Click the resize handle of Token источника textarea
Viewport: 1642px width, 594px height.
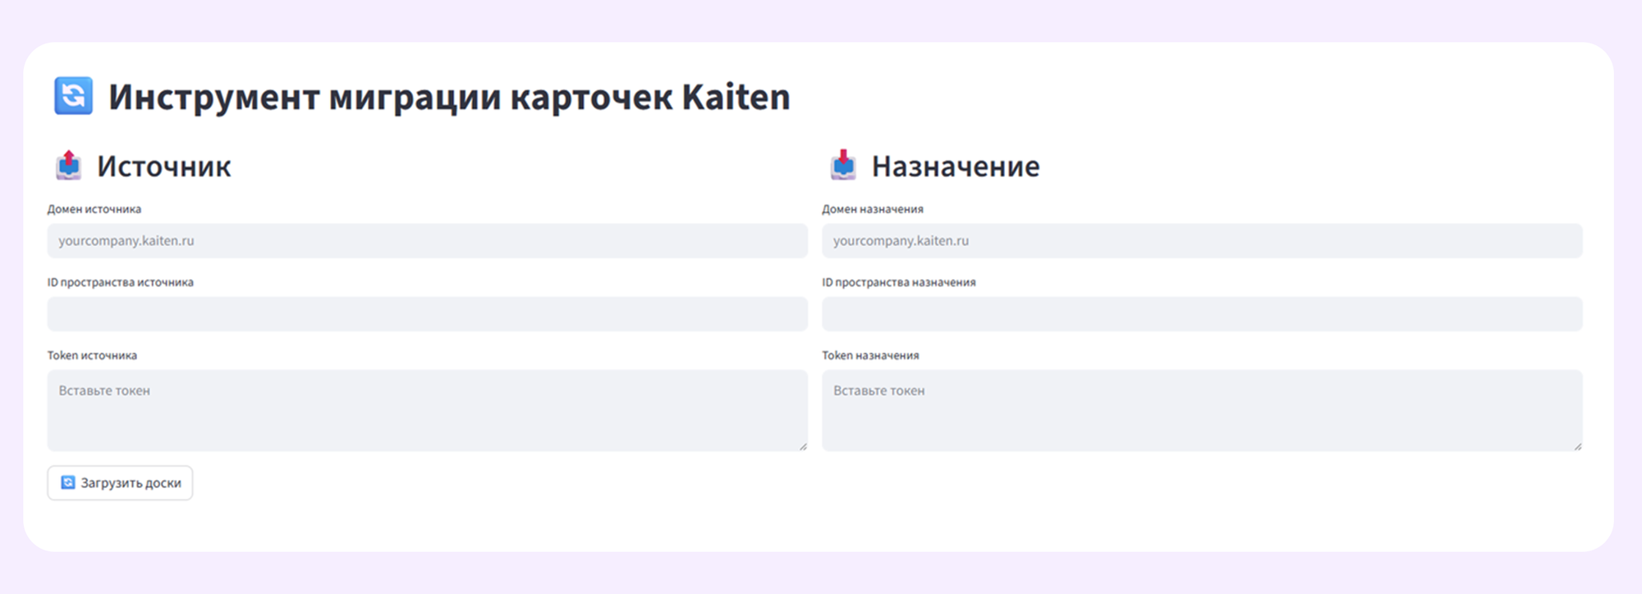[803, 446]
